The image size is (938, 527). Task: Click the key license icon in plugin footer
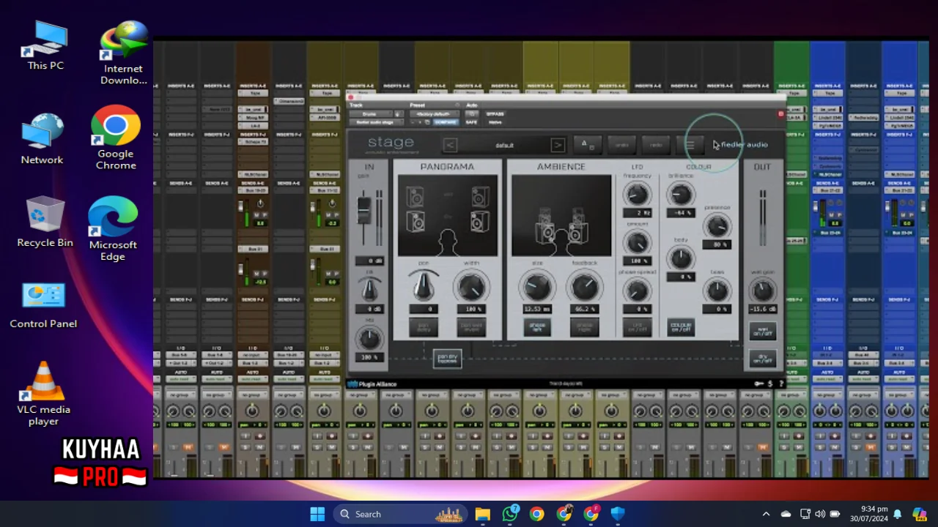(x=759, y=384)
